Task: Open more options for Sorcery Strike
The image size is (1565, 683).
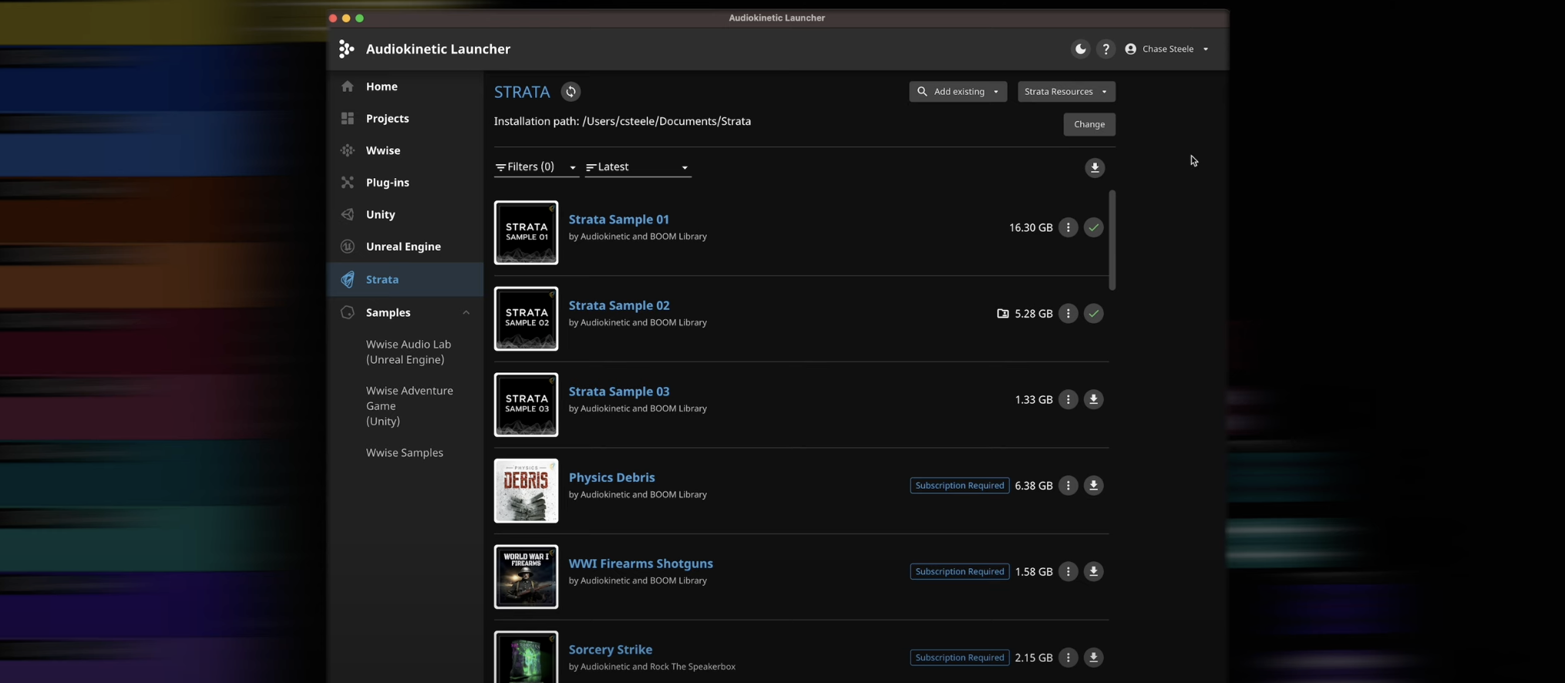Action: [x=1068, y=658]
